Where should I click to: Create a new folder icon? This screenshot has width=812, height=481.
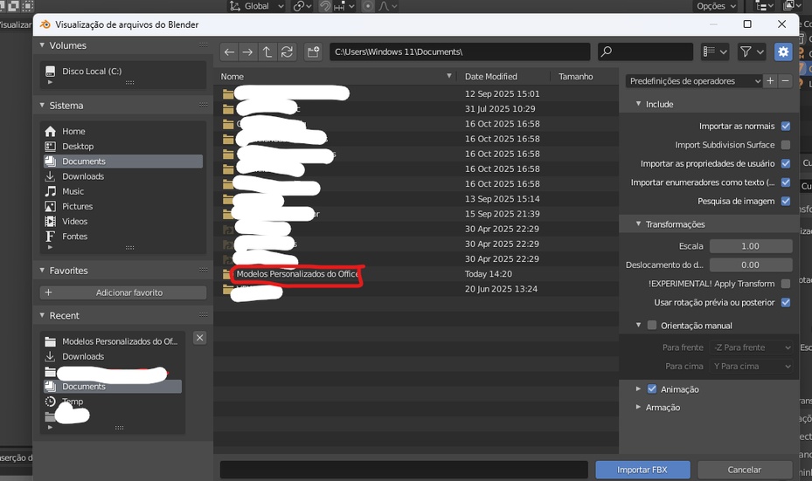point(313,52)
